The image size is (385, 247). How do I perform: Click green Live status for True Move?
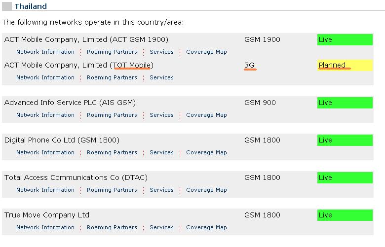point(345,215)
